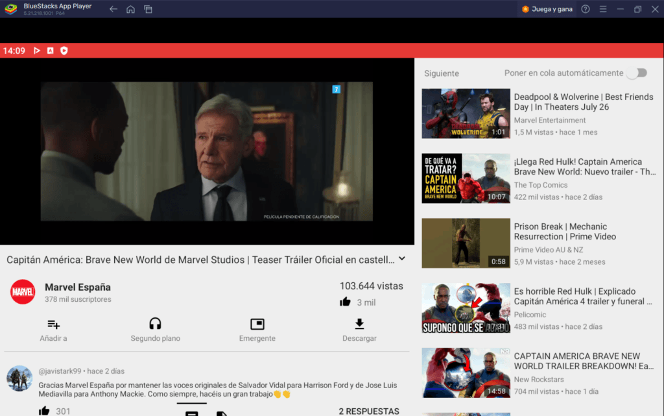Open the Deadpool & Wolverine video title
This screenshot has height=416, width=664.
pyautogui.click(x=584, y=102)
